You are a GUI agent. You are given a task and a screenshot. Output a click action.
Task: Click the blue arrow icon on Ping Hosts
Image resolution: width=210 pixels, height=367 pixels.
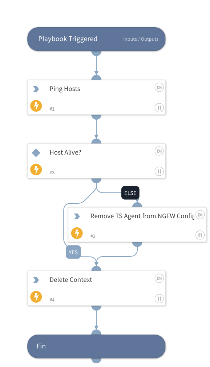(36, 89)
